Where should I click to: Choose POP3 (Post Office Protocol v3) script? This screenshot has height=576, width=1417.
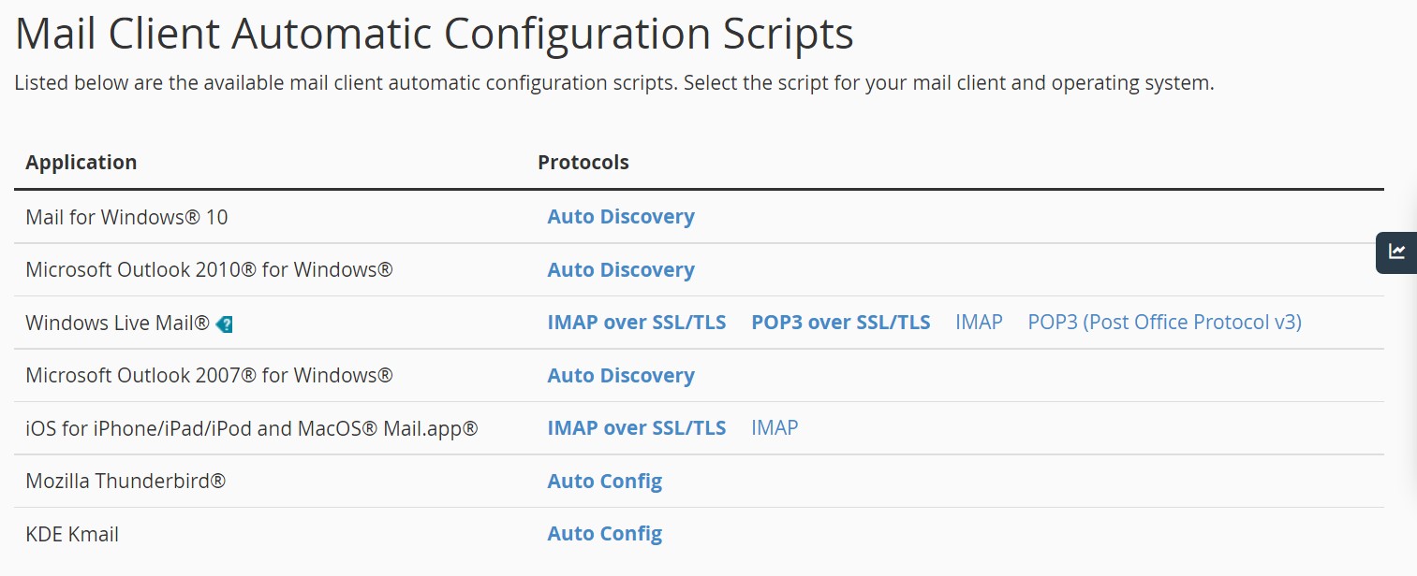[x=1165, y=323]
